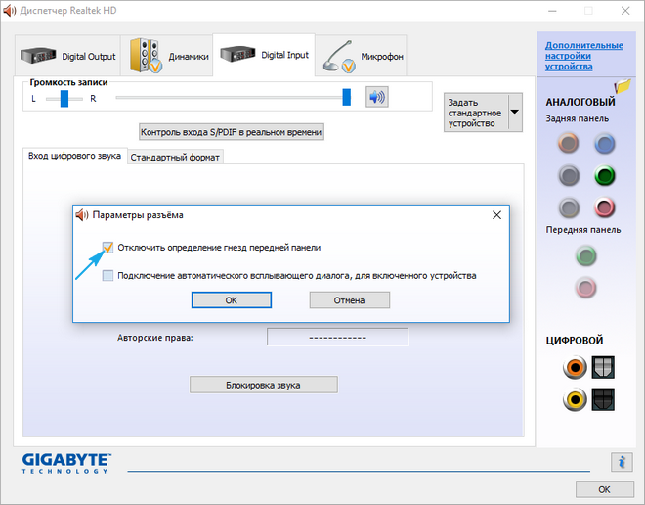
Task: Click the yellow folder connector settings icon
Action: coord(622,86)
